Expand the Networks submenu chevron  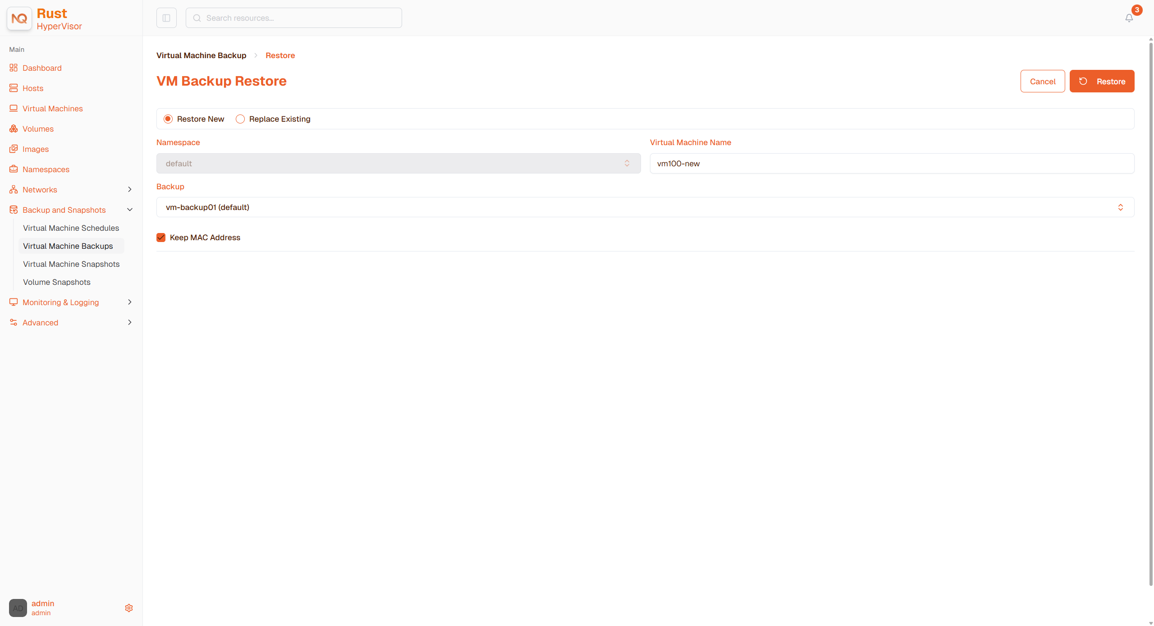[130, 190]
